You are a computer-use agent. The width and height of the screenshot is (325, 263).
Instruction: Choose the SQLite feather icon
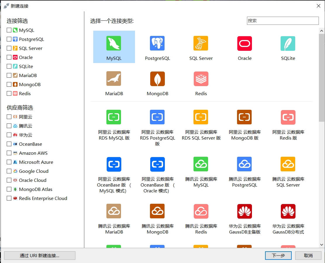[288, 43]
